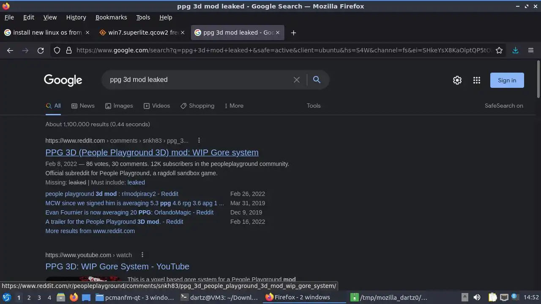Click the tray up-arrow eject icon
This screenshot has height=304, width=541.
point(464,297)
